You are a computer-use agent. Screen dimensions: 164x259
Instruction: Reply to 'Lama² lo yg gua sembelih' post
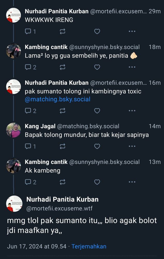coord(31,67)
